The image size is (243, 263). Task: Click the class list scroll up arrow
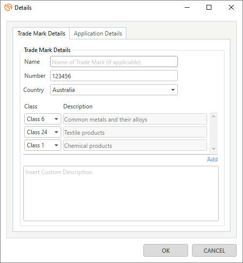click(x=213, y=116)
